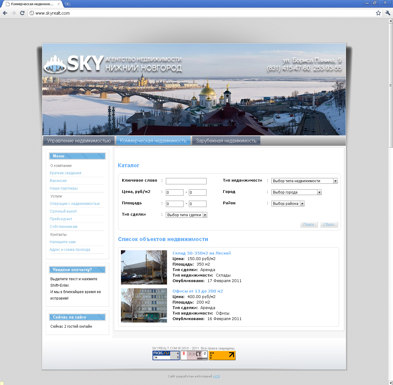Click the maximum Цена input field
This screenshot has width=393, height=385.
click(198, 192)
